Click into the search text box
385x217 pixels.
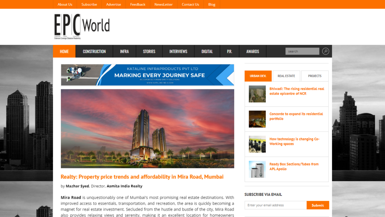coord(302,51)
